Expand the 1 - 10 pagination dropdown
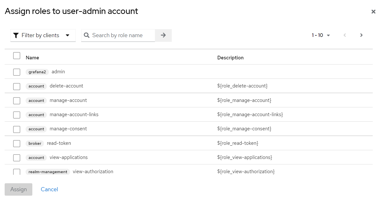381x199 pixels. pyautogui.click(x=321, y=35)
